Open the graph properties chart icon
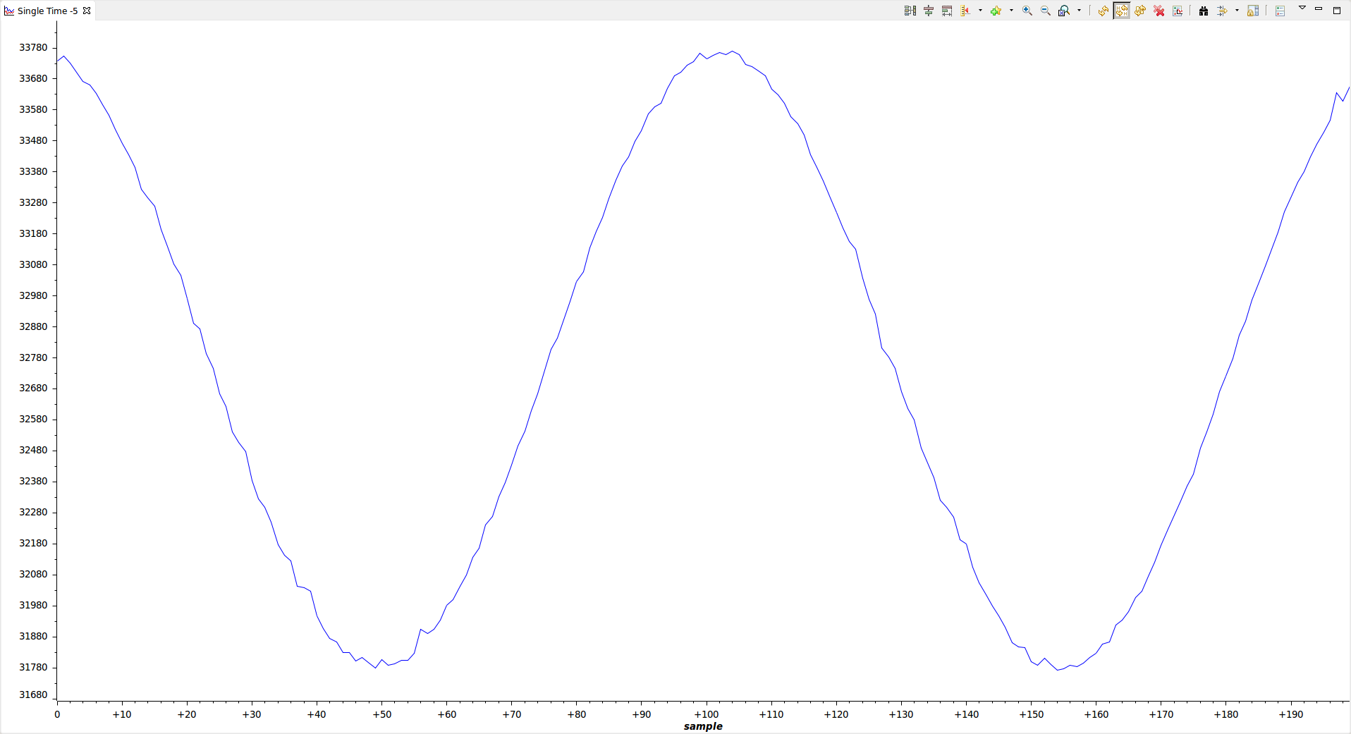 1178,11
